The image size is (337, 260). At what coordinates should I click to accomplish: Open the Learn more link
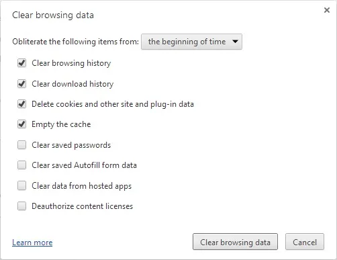pyautogui.click(x=32, y=243)
